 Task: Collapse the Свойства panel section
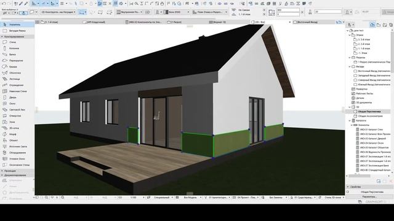(348, 187)
